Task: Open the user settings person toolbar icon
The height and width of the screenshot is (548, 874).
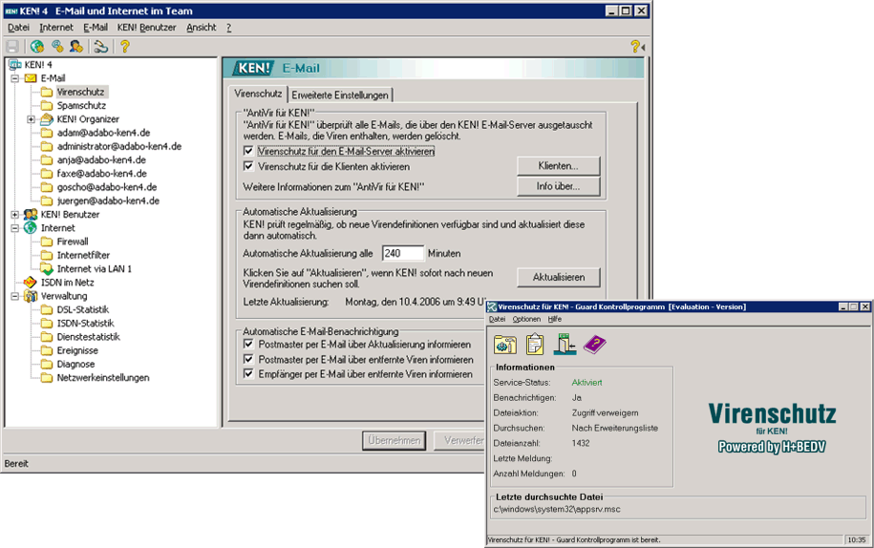Action: coord(76,47)
